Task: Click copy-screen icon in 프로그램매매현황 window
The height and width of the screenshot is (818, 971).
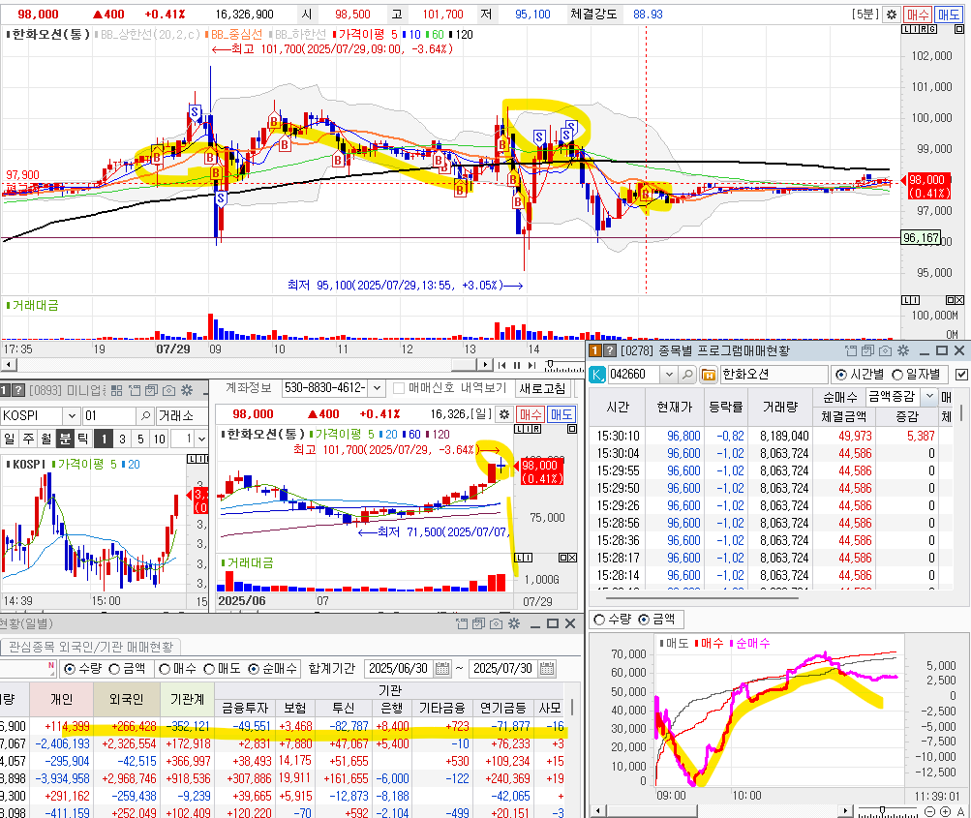Action: pos(867,351)
